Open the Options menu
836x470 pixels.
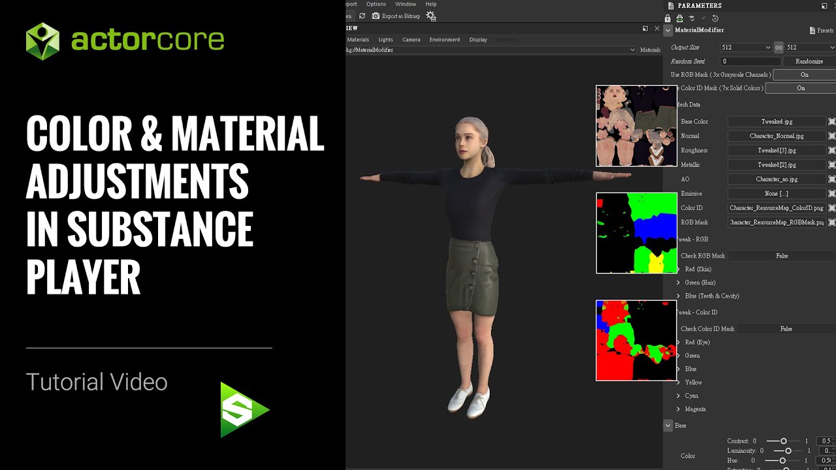click(376, 4)
